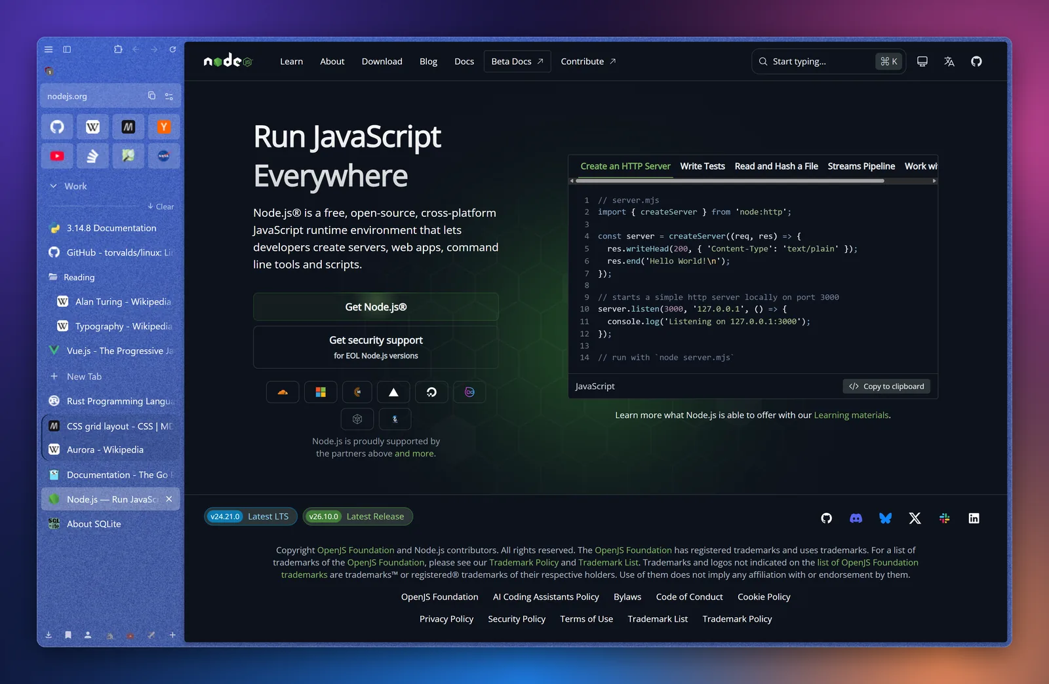Open Node.js LinkedIn footer icon
This screenshot has width=1049, height=684.
click(974, 518)
